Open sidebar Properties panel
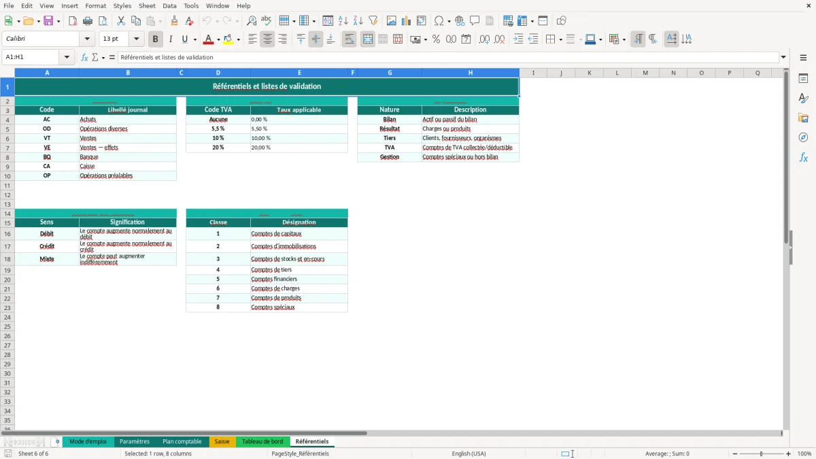Image resolution: width=816 pixels, height=459 pixels. [803, 79]
